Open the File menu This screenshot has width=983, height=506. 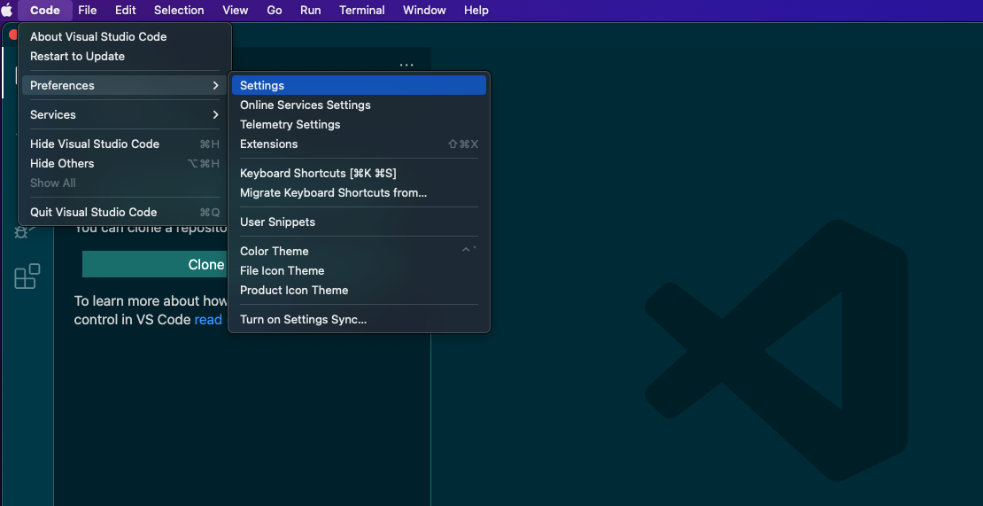coord(87,10)
